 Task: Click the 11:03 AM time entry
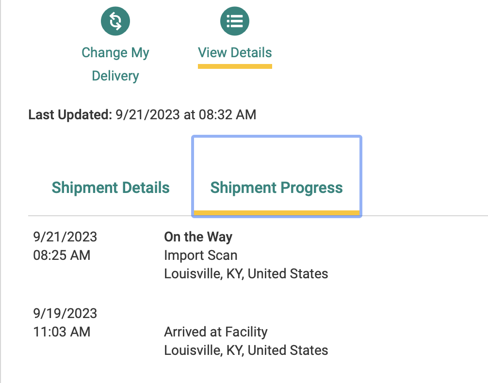(62, 332)
